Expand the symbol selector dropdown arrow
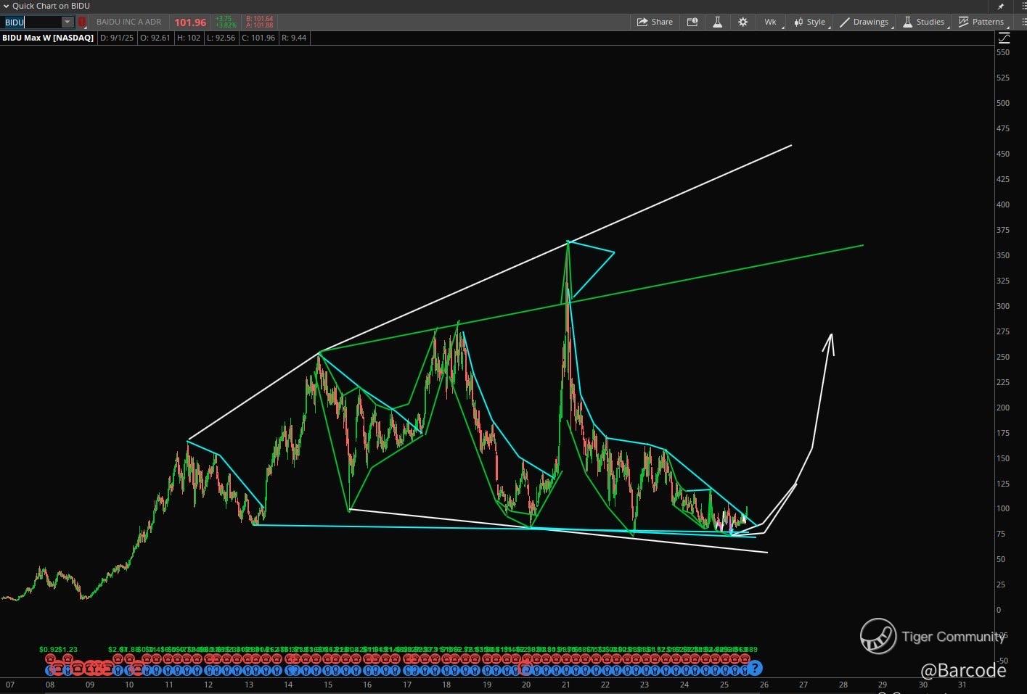1027x694 pixels. (67, 22)
